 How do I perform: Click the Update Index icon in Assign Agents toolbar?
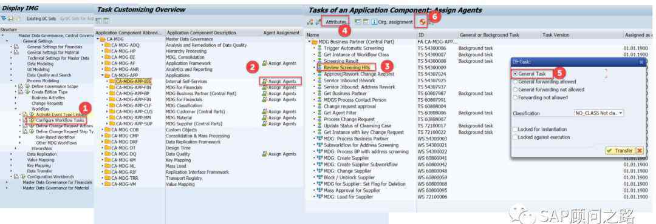click(x=423, y=22)
